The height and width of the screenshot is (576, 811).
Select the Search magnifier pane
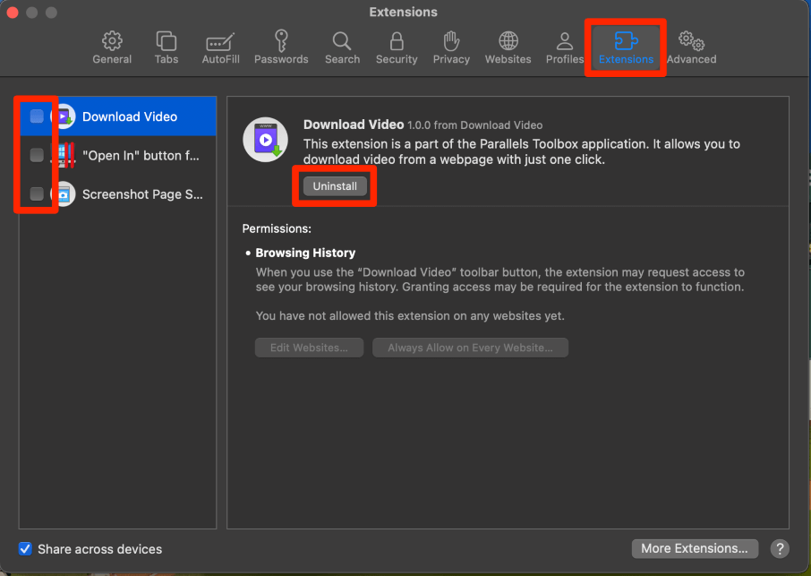(x=342, y=47)
